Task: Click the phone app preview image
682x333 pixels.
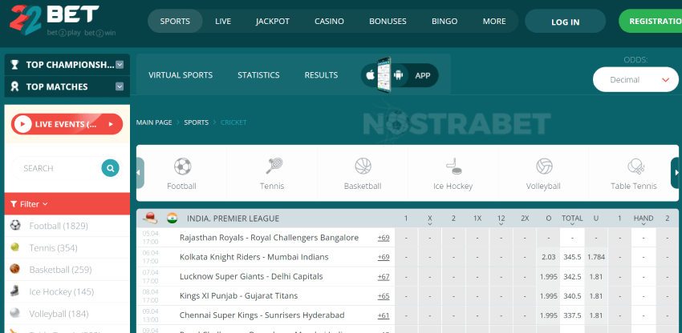Action: (384, 74)
